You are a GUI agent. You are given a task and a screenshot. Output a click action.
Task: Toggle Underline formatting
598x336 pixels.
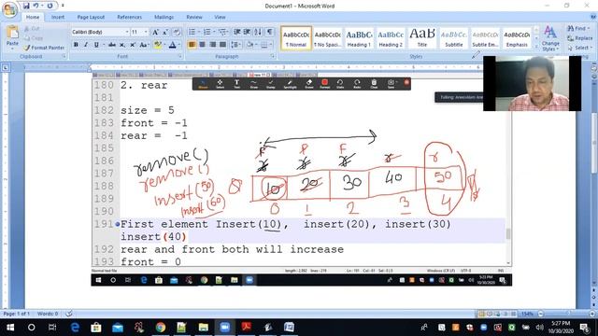[96, 45]
